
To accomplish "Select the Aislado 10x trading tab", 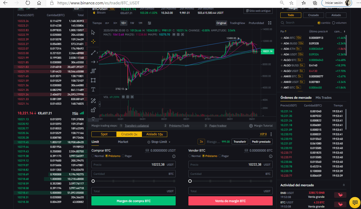I will point(154,134).
